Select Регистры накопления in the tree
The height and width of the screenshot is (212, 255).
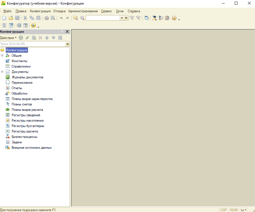click(27, 121)
